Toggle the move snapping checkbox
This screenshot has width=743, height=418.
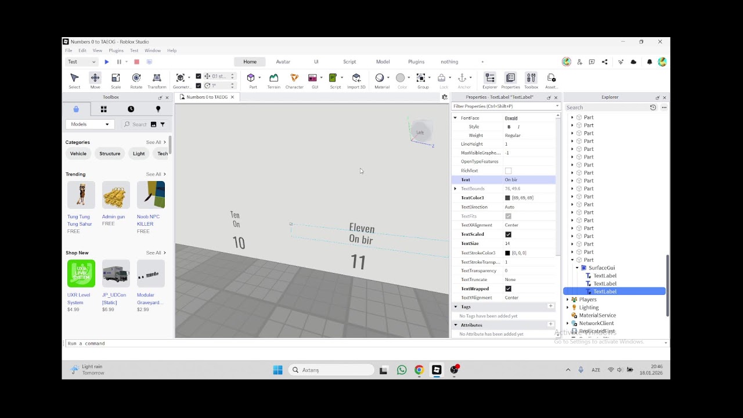point(199,76)
